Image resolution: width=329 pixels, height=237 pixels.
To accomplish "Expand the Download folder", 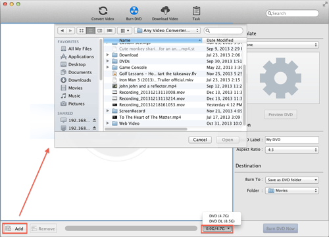I will pos(108,54).
